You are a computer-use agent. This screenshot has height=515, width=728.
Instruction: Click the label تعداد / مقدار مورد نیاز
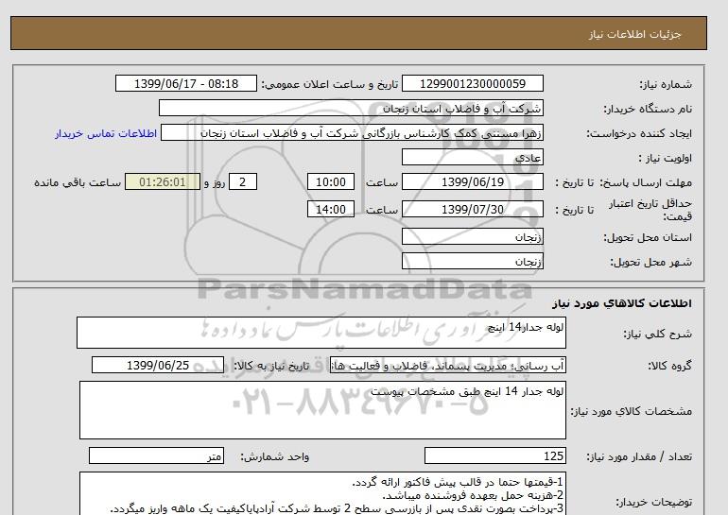pos(640,457)
